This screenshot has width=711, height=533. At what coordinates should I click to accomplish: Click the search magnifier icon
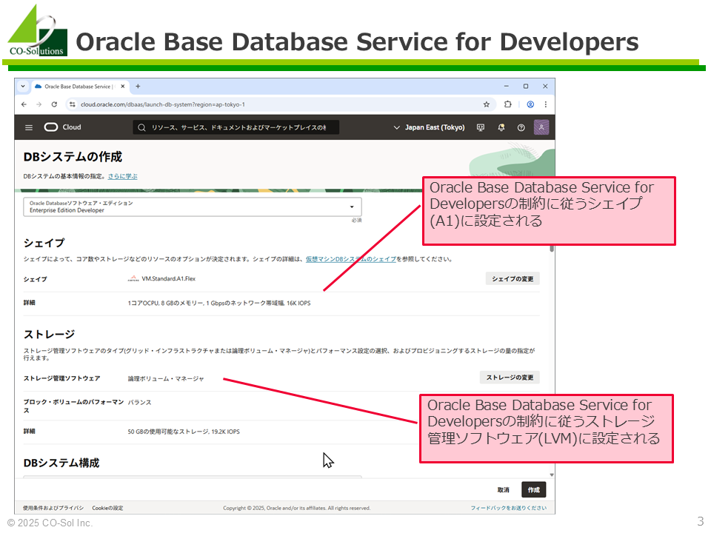141,128
